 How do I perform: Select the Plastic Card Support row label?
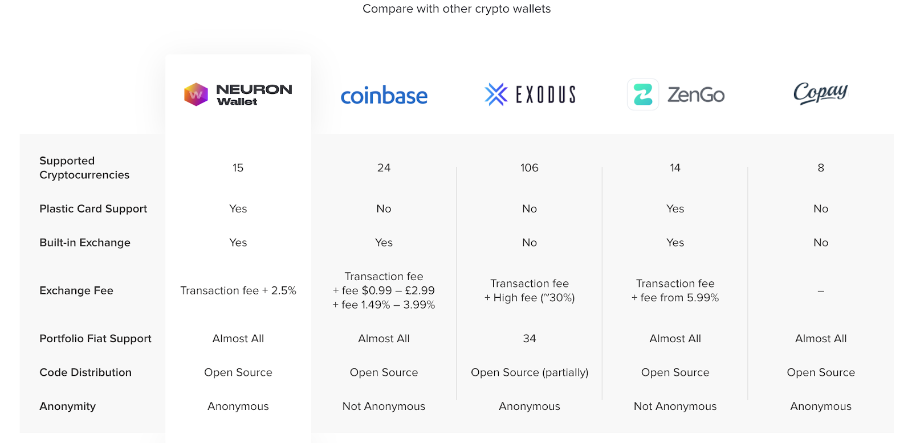pyautogui.click(x=93, y=209)
